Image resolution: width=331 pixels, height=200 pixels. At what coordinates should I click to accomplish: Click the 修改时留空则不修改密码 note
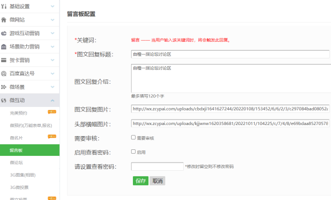210,167
